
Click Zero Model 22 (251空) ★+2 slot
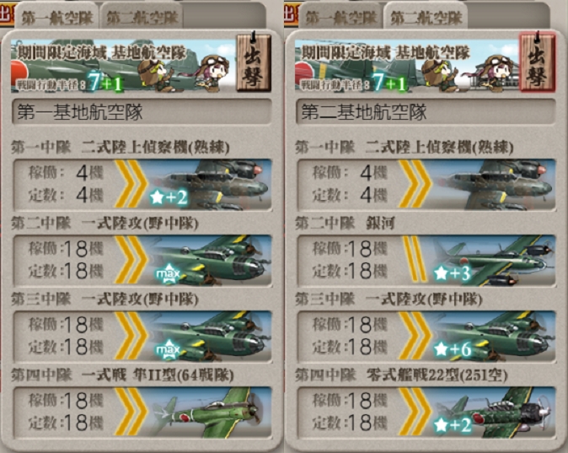coord(426,413)
